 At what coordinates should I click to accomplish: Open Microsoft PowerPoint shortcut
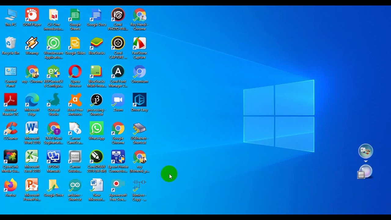coord(32,190)
